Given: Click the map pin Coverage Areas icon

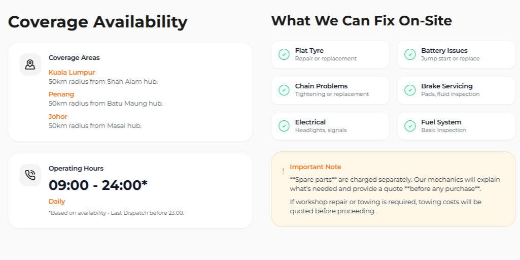Looking at the screenshot, I should 30,64.
